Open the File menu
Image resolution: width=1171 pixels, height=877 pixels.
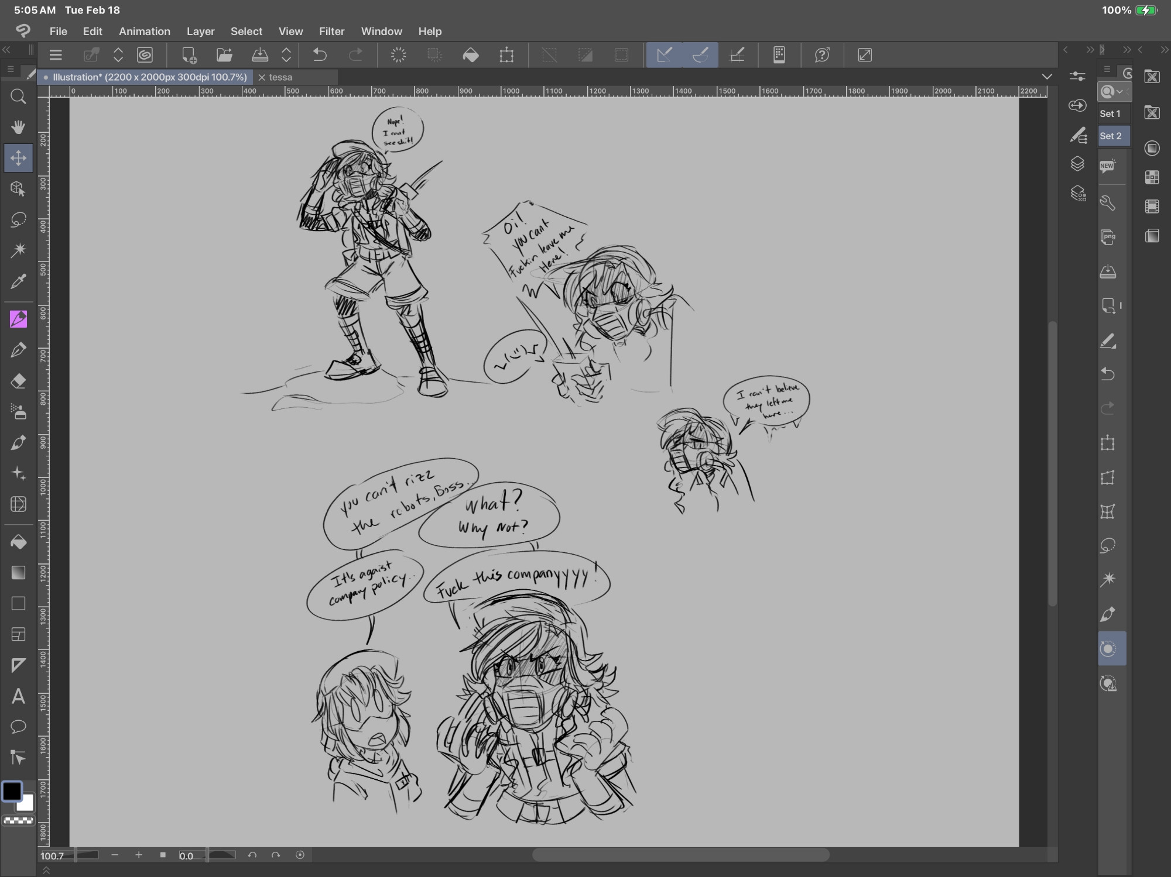pyautogui.click(x=58, y=31)
